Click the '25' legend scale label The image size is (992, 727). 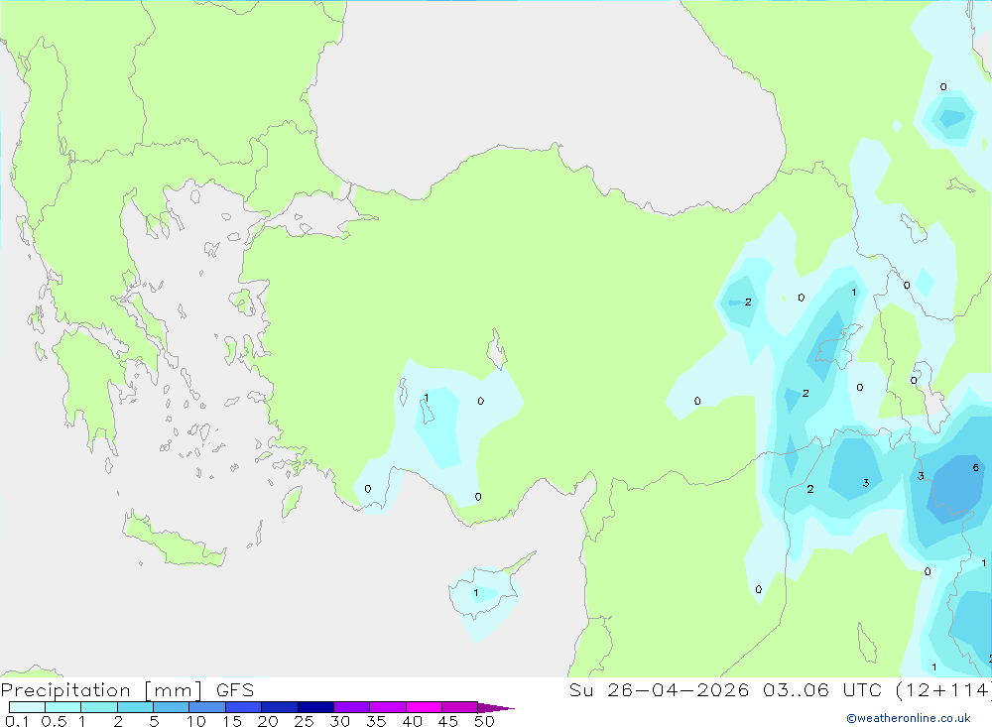pyautogui.click(x=305, y=721)
